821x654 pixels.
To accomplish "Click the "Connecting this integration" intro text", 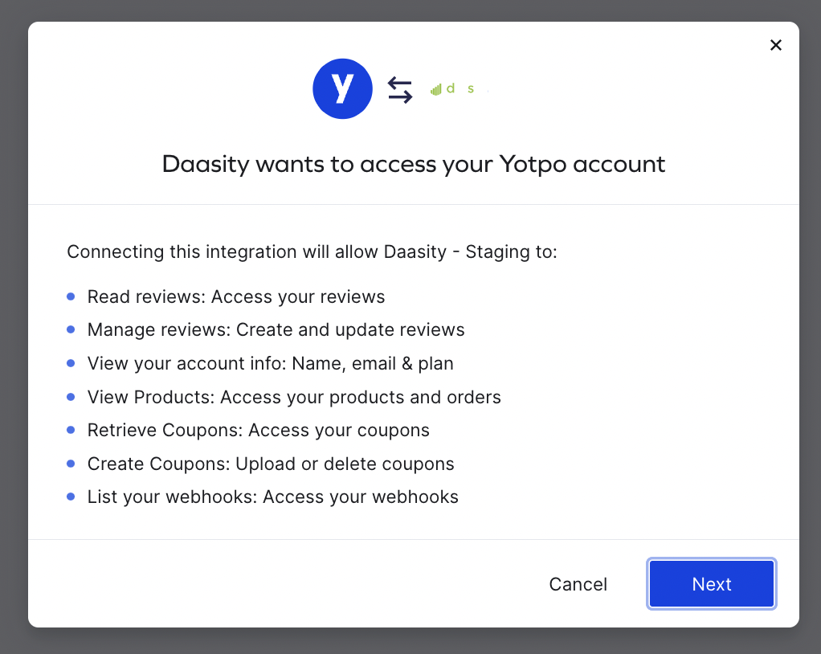I will [x=312, y=252].
